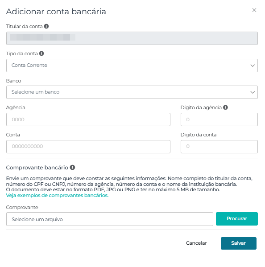The image size is (265, 267).
Task: Click the info icon beside Comprovante bancário
Action: (x=72, y=168)
